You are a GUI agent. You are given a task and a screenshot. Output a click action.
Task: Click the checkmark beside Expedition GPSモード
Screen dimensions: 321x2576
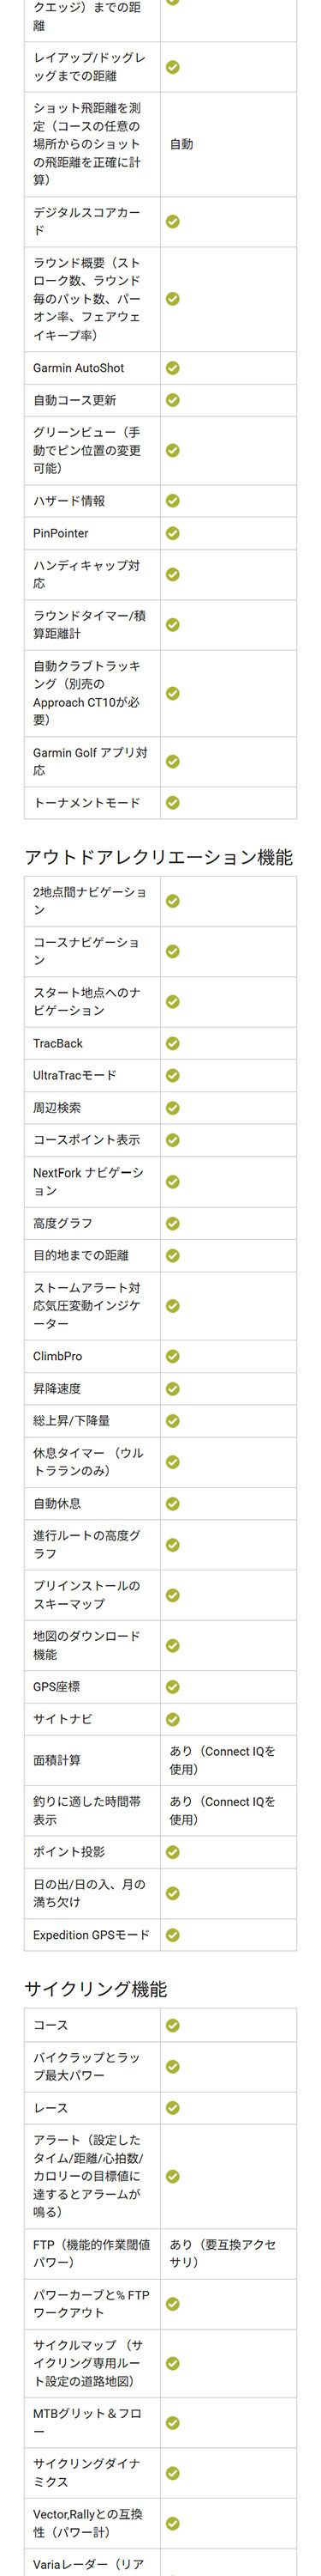tap(172, 1934)
